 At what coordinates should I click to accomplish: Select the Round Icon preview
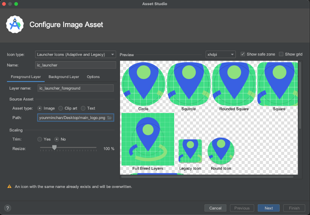pyautogui.click(x=221, y=151)
